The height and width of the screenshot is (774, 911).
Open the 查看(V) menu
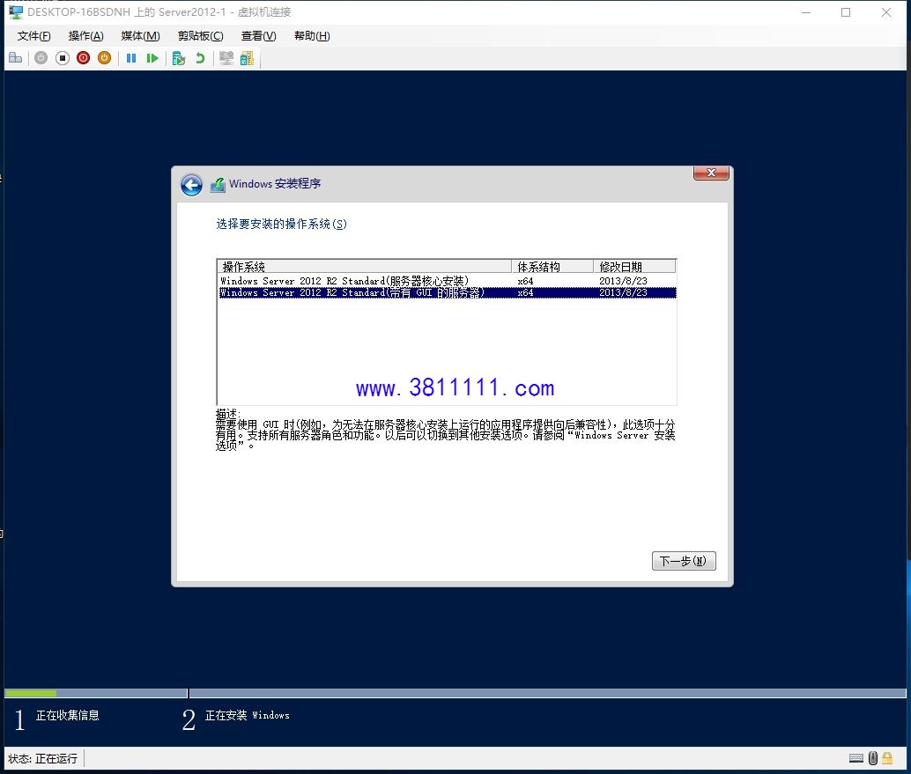[x=258, y=36]
